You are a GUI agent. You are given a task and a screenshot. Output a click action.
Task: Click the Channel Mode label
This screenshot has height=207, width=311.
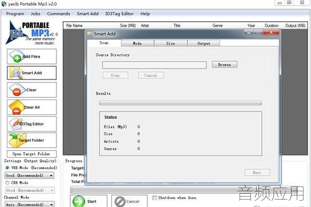pyautogui.click(x=17, y=197)
